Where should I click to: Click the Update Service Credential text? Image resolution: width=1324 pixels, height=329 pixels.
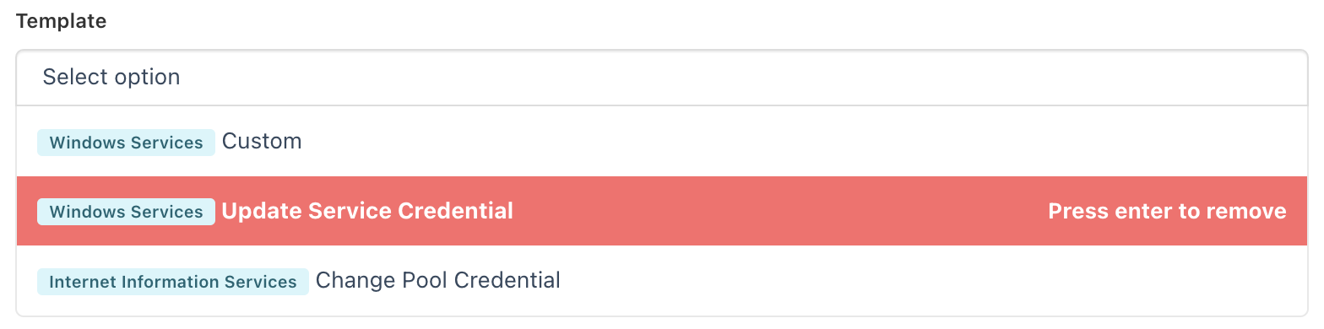pos(367,211)
